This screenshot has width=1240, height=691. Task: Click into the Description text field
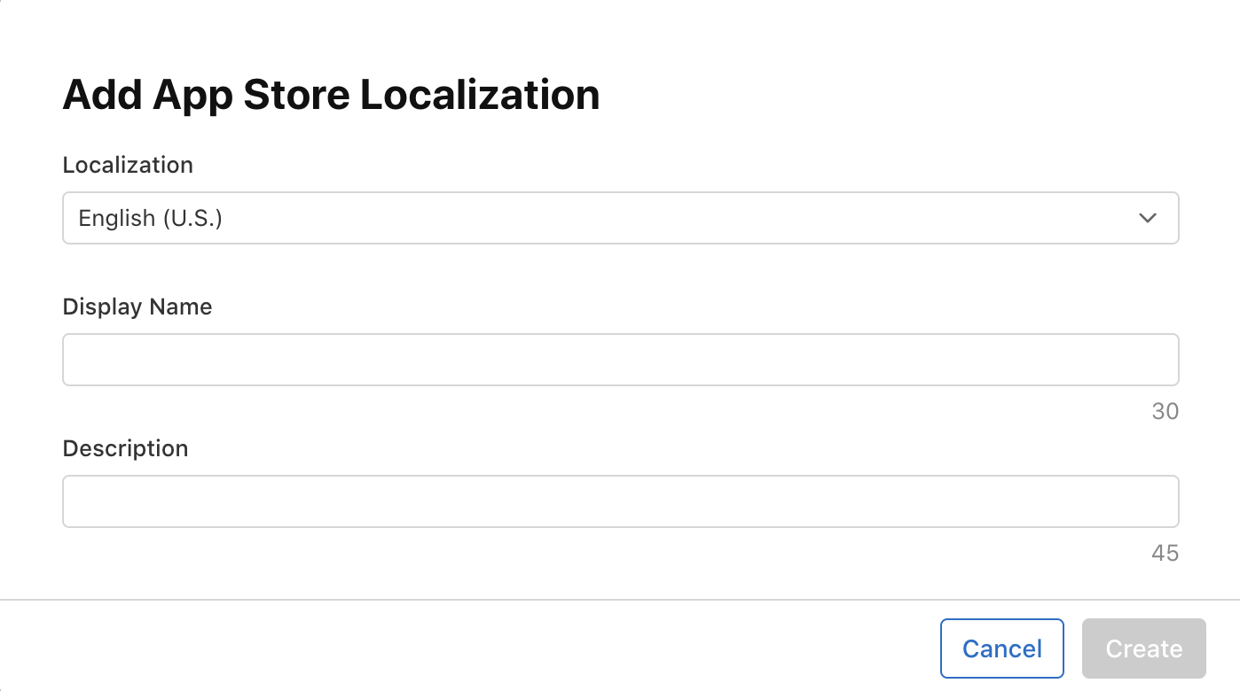tap(620, 501)
